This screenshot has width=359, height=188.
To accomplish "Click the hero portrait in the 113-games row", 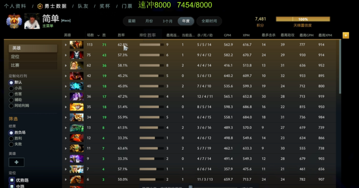I will 76,45.
